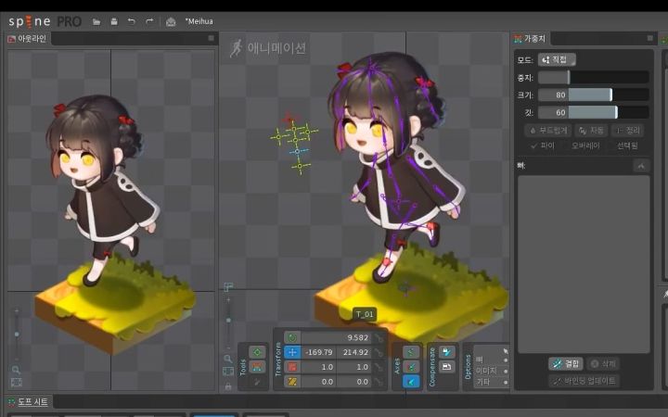Click the fit-to-view icon in animation viewport
Viewport: 668px width, 417px height.
pos(228,372)
